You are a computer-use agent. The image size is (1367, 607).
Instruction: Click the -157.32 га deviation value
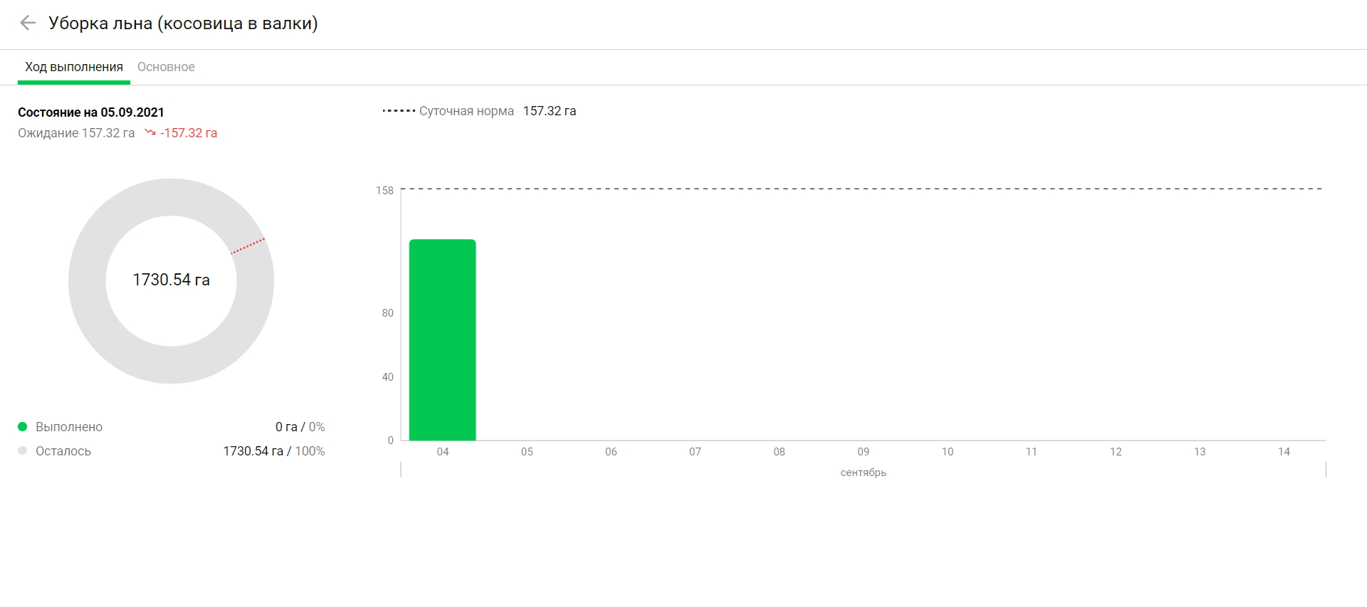[x=189, y=133]
